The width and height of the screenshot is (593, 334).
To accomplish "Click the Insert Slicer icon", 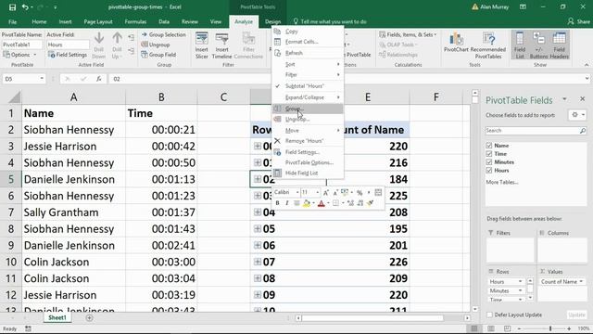I will point(202,45).
